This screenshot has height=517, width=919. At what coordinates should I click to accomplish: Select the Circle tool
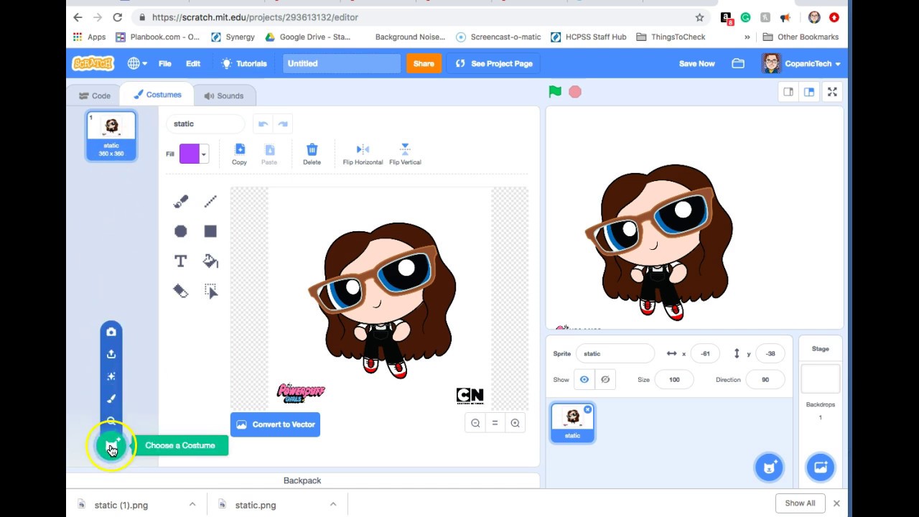click(x=181, y=231)
